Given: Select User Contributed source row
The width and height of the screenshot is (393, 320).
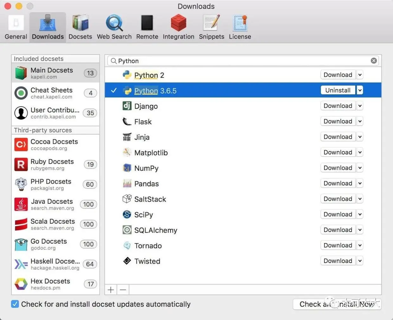Looking at the screenshot, I should pyautogui.click(x=55, y=113).
